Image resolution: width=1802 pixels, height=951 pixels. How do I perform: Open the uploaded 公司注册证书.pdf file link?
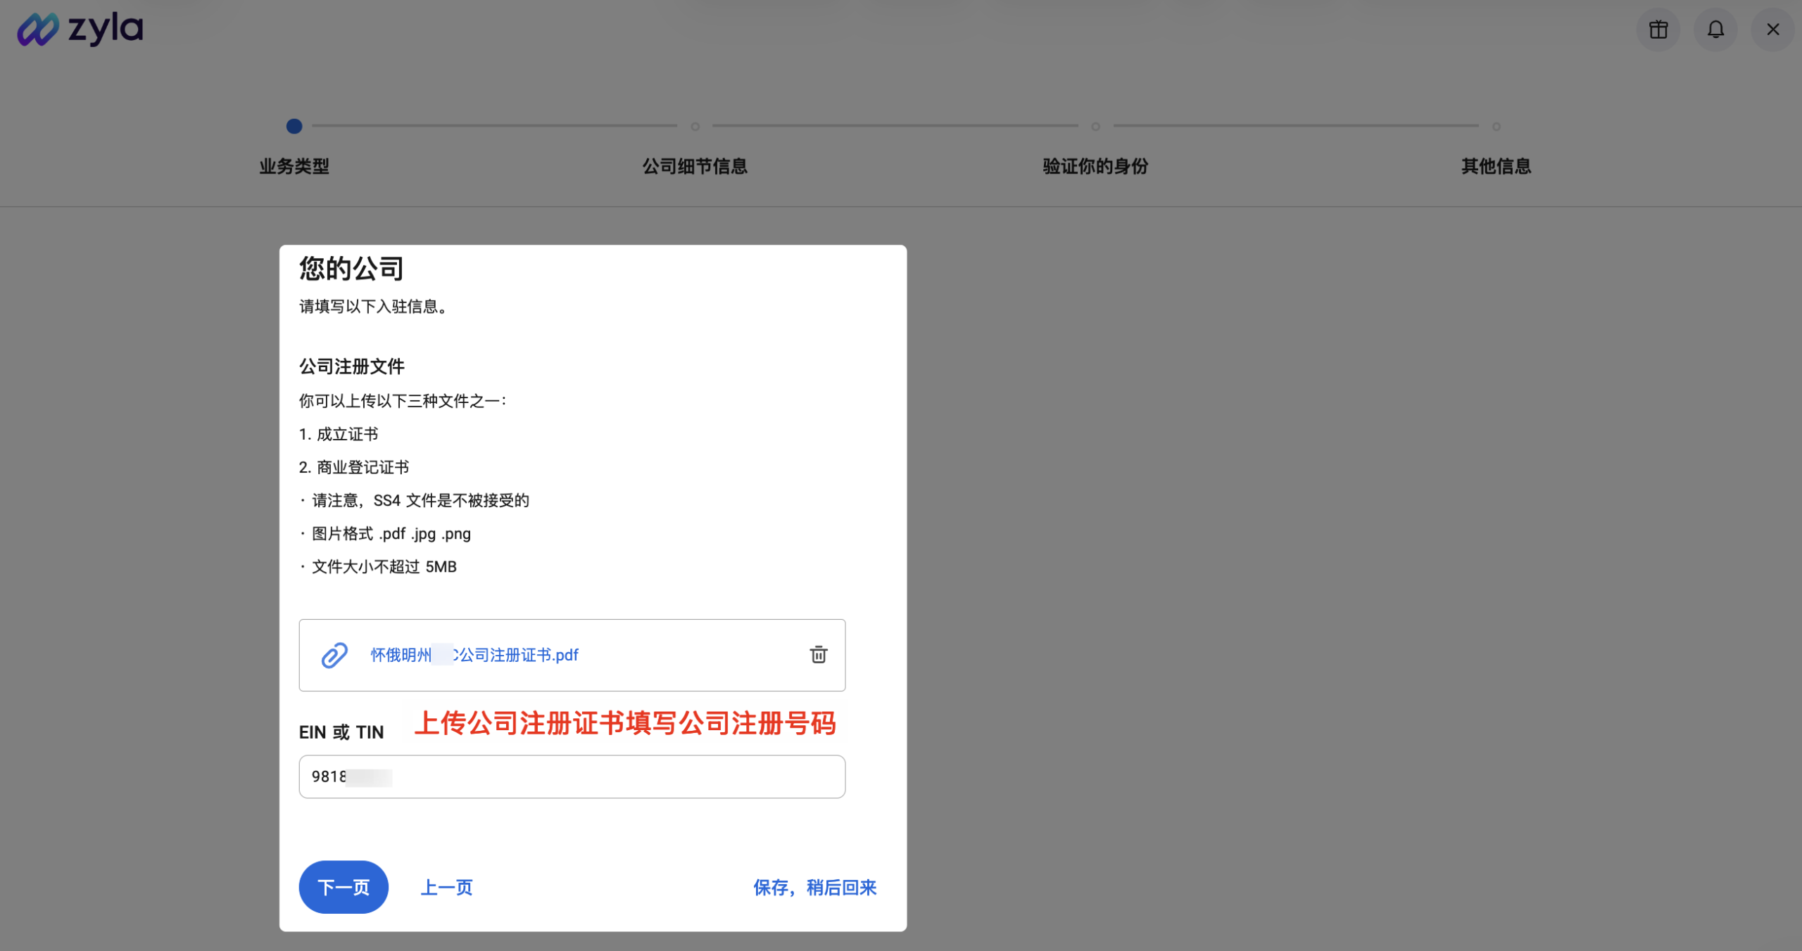tap(474, 655)
